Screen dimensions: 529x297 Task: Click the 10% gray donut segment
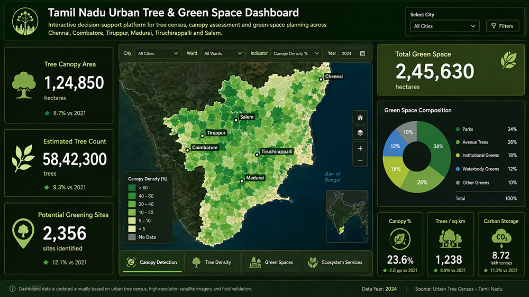tap(408, 132)
